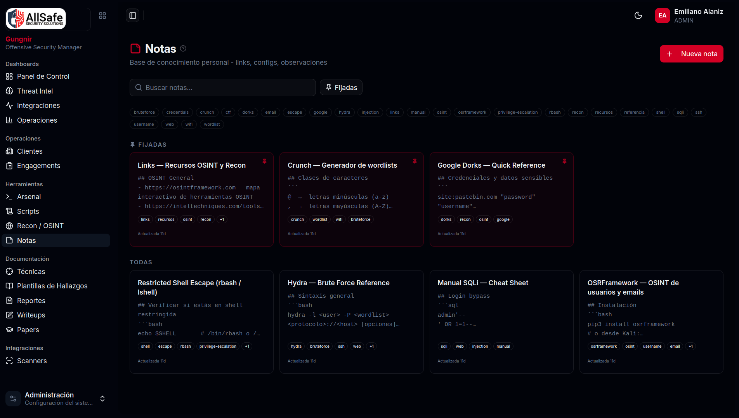Toggle the Fijadas filter button

[x=341, y=87]
